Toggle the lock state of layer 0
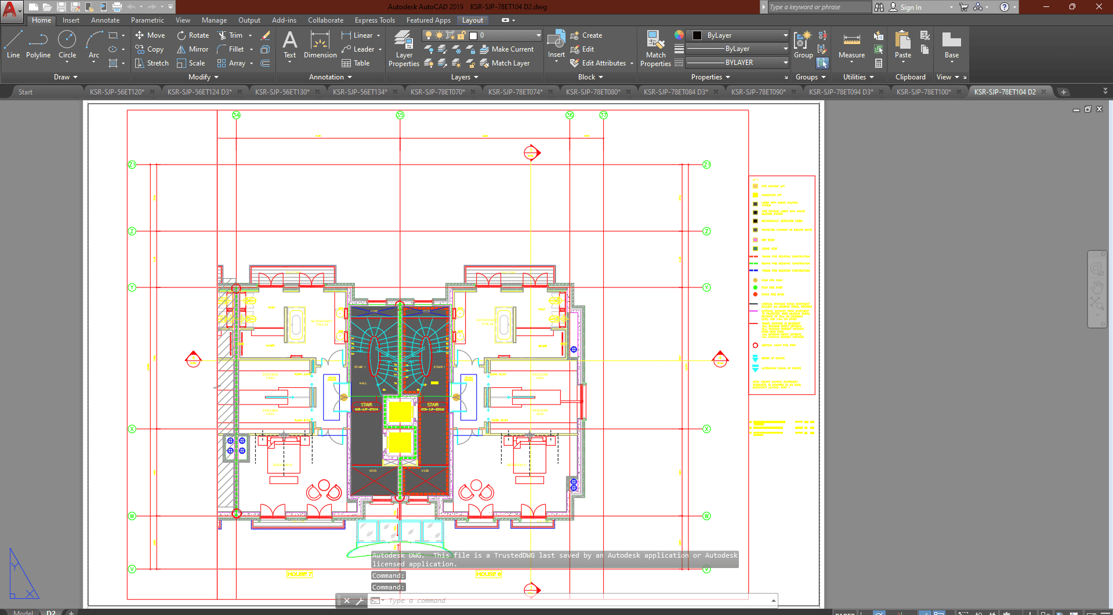1113x615 pixels. pyautogui.click(x=462, y=35)
